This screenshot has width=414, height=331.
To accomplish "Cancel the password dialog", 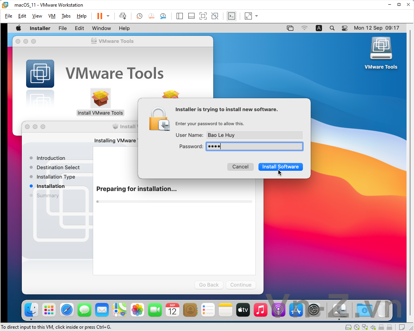I will pos(240,167).
